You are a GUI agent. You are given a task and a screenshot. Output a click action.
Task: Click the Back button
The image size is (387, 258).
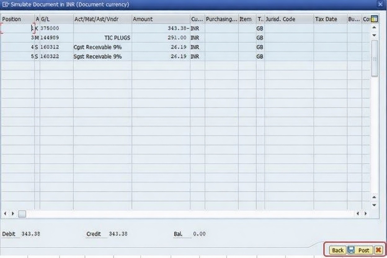click(338, 250)
